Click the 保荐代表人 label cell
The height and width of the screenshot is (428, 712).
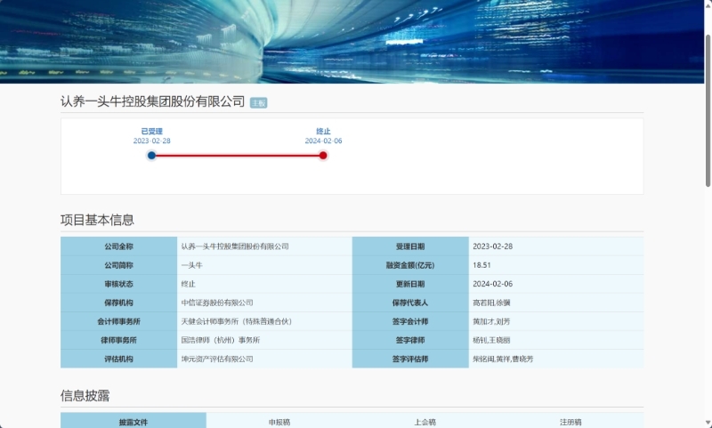[410, 303]
